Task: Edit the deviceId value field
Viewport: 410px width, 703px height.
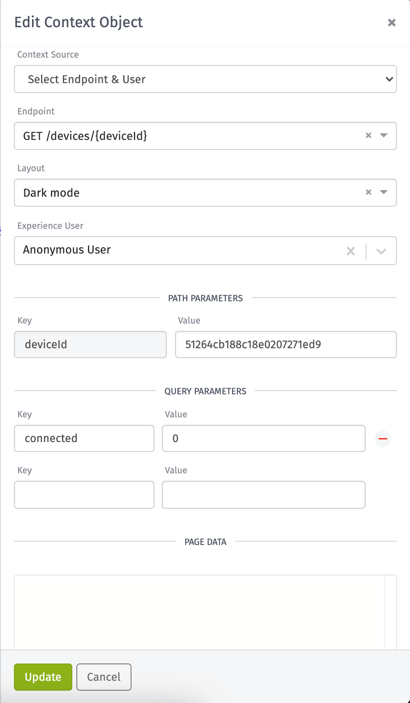Action: (286, 344)
